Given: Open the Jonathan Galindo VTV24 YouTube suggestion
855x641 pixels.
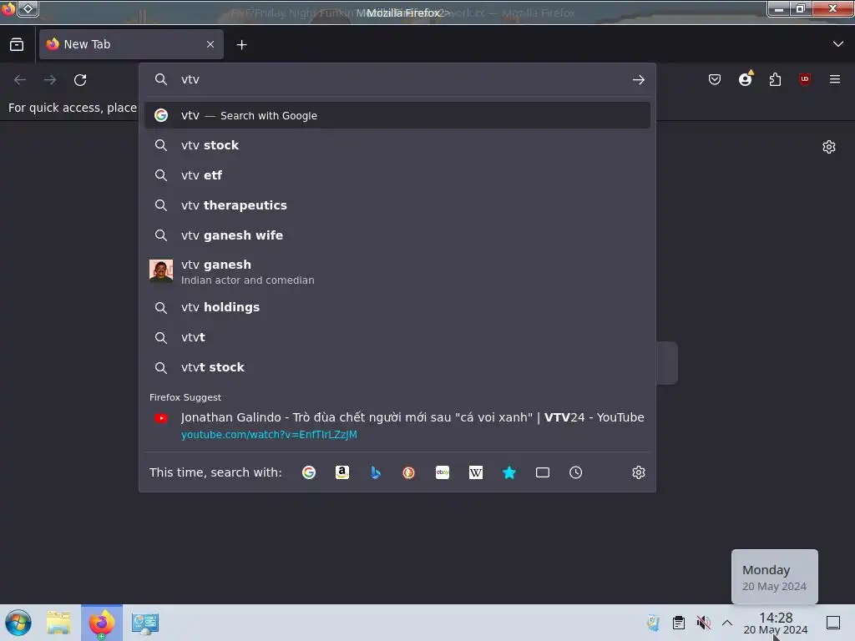Looking at the screenshot, I should click(x=397, y=425).
